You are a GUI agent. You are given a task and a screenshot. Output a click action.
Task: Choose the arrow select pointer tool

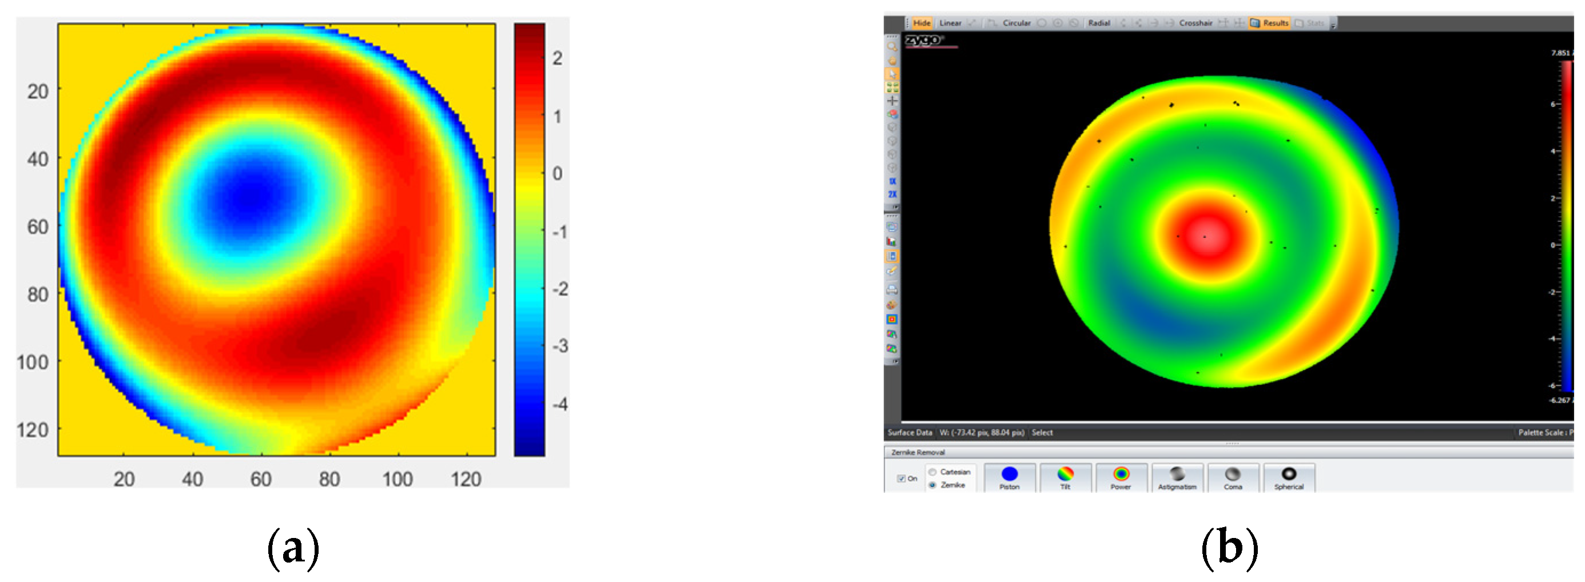pos(892,74)
